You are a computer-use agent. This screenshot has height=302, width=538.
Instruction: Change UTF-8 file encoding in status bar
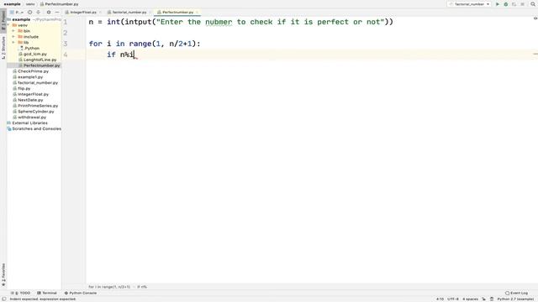point(453,299)
